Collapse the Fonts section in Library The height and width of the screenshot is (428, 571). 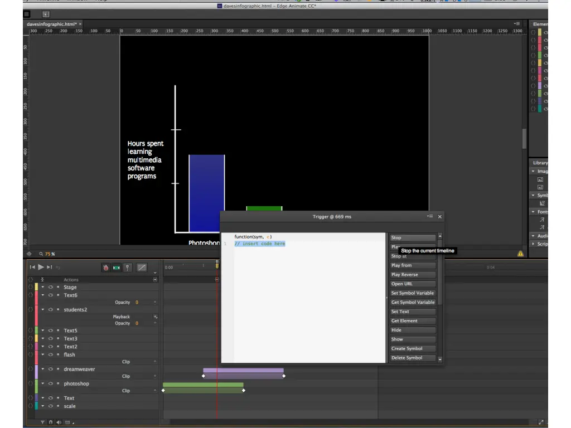click(x=533, y=212)
